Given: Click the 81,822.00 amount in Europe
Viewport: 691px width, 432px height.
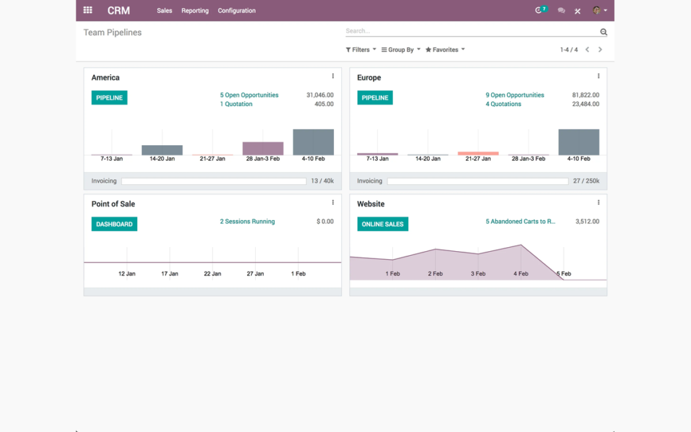Looking at the screenshot, I should pos(586,94).
